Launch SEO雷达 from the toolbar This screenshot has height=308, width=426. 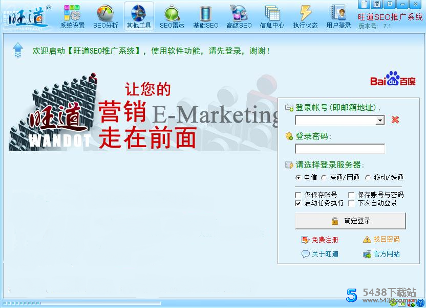point(172,15)
